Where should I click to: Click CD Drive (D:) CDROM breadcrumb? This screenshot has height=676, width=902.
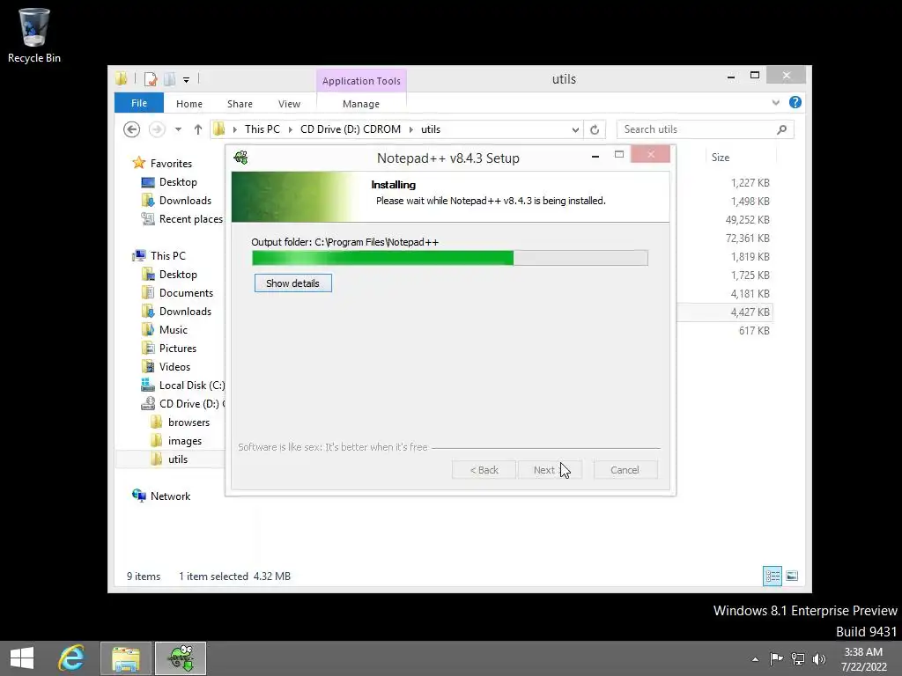click(x=351, y=129)
